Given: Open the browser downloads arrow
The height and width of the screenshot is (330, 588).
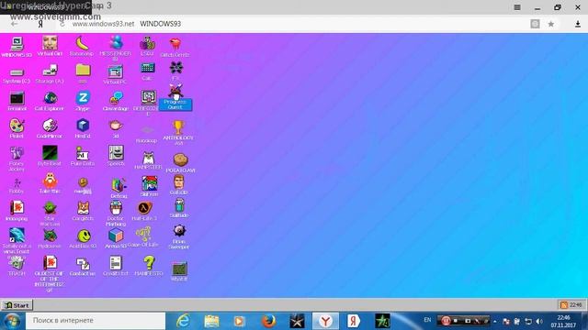Looking at the screenshot, I should [578, 24].
